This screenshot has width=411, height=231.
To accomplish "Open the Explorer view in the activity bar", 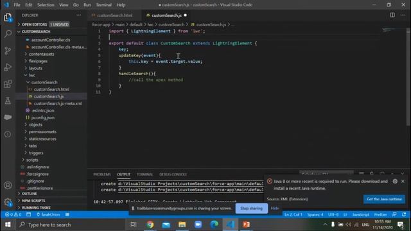I will click(8, 17).
